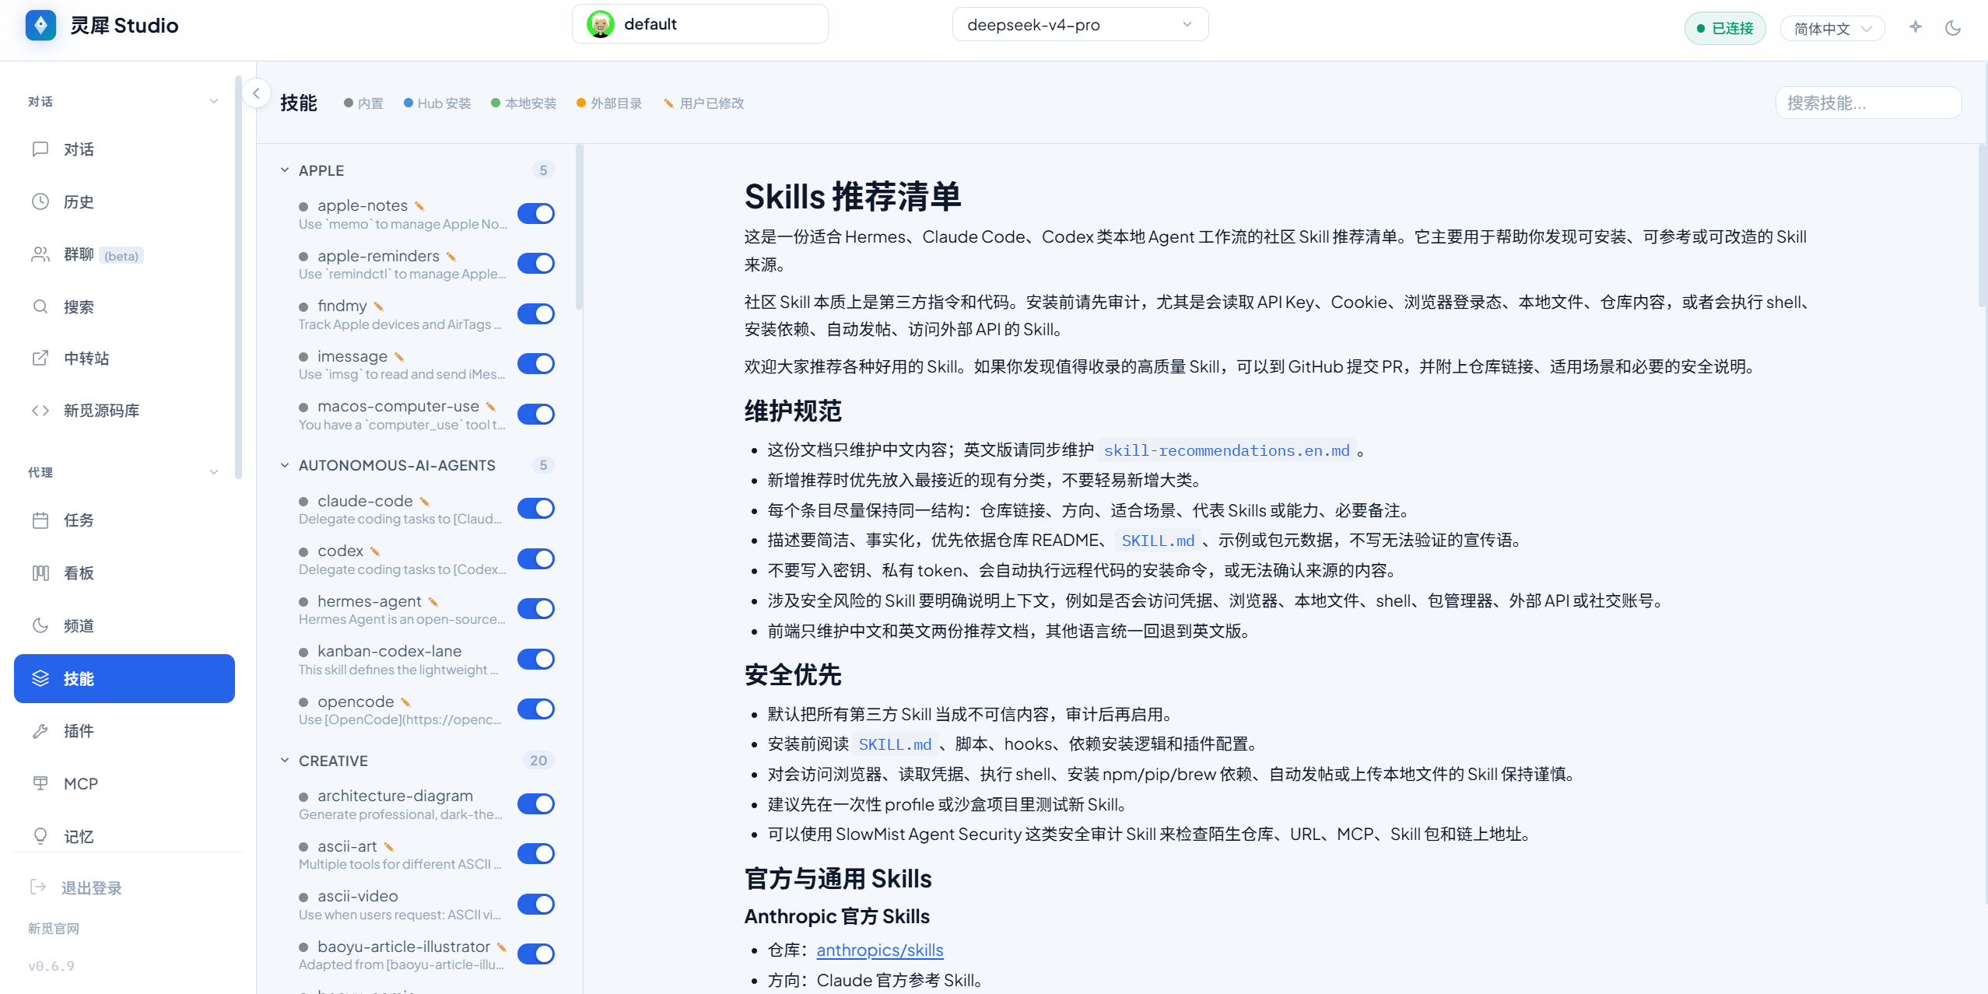Click the pencil icon next to ascii-art

pyautogui.click(x=389, y=847)
